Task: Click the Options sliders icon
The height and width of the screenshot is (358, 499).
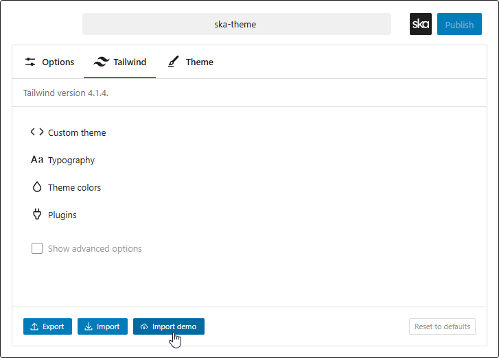Action: pyautogui.click(x=30, y=62)
